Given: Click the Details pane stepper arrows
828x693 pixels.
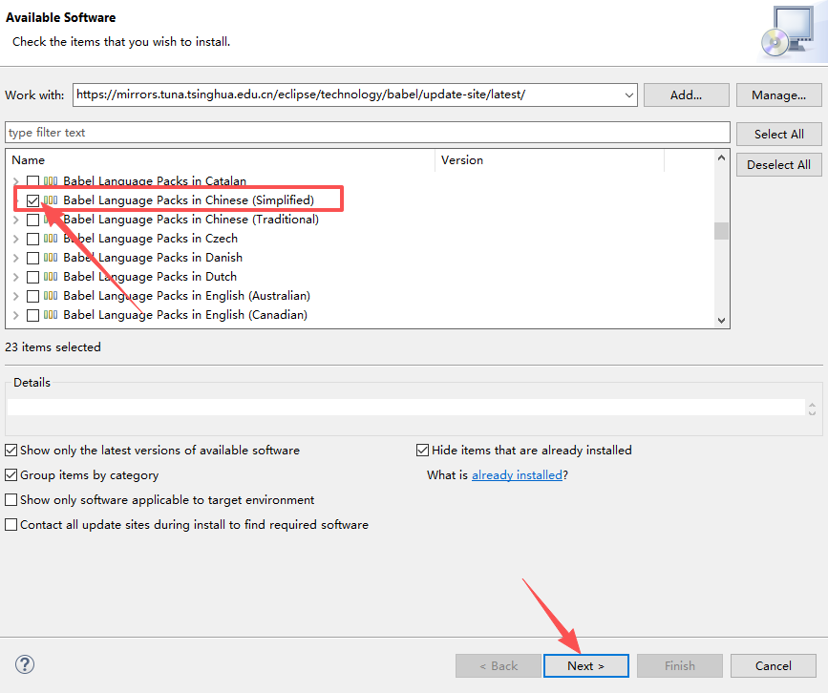Looking at the screenshot, I should tap(812, 409).
